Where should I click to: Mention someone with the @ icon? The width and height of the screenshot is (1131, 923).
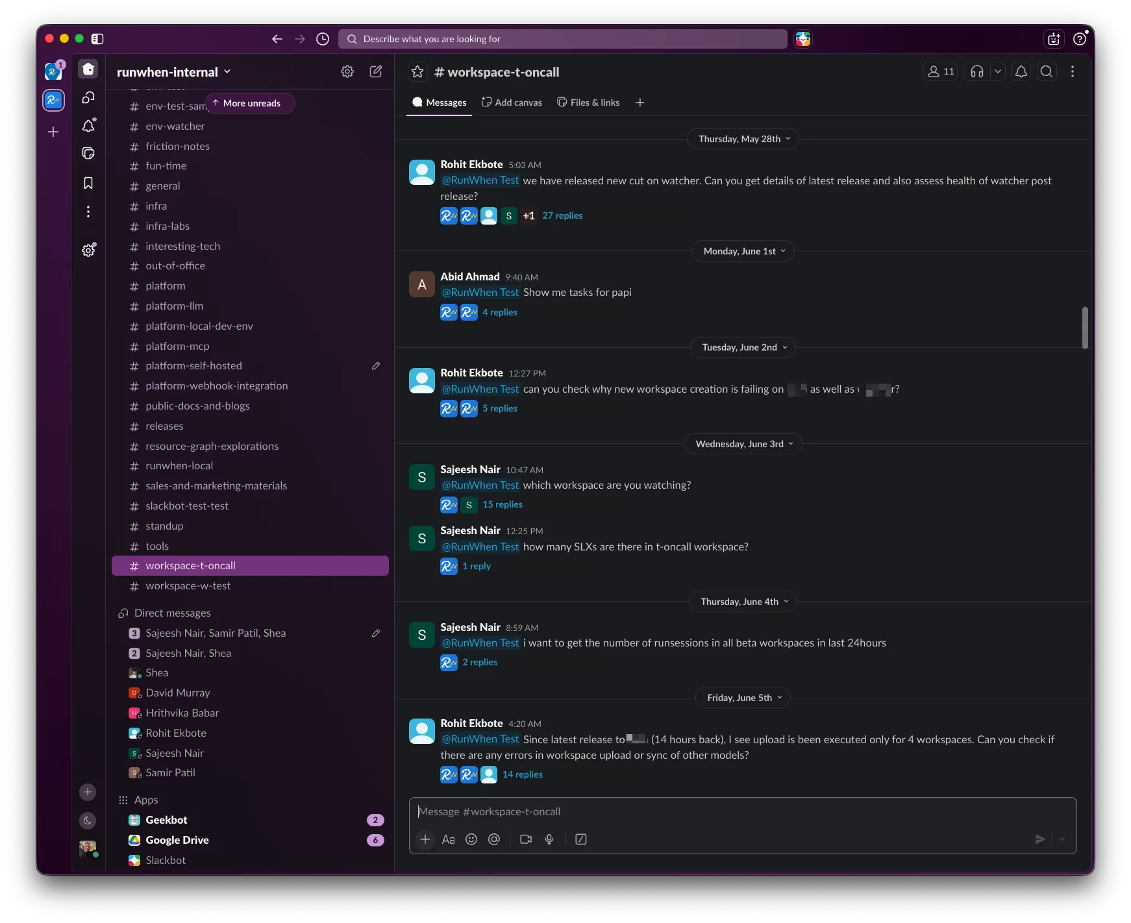click(x=494, y=839)
